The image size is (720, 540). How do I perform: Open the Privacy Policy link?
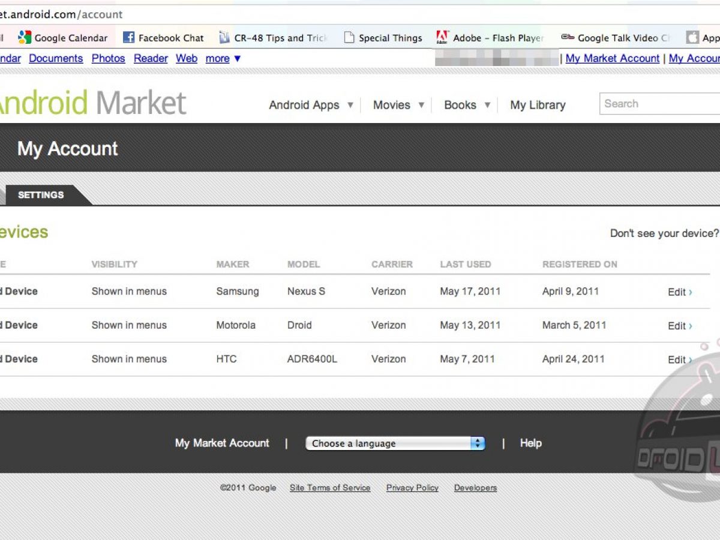click(412, 488)
